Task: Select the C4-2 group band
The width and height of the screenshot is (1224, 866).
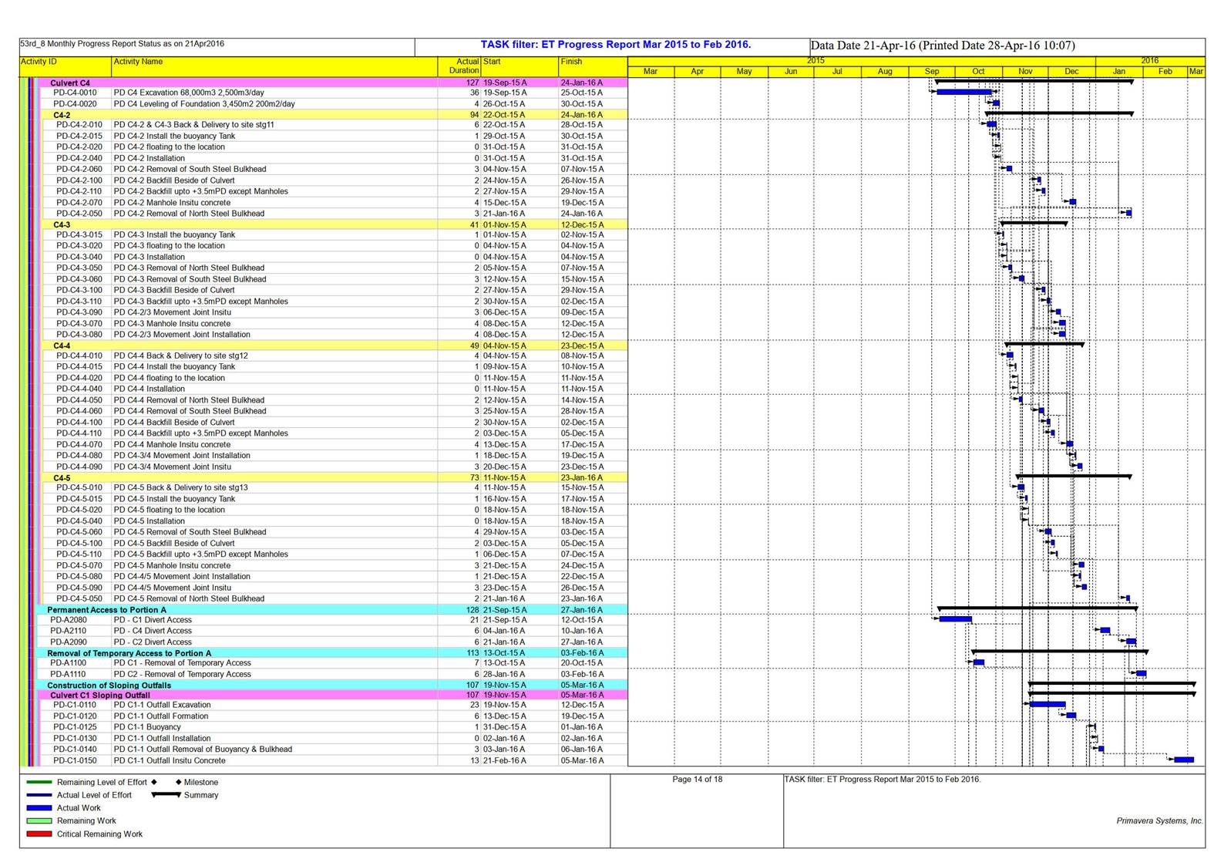Action: (x=333, y=115)
